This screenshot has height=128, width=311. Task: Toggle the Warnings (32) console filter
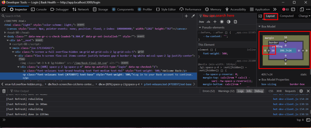click(226, 91)
